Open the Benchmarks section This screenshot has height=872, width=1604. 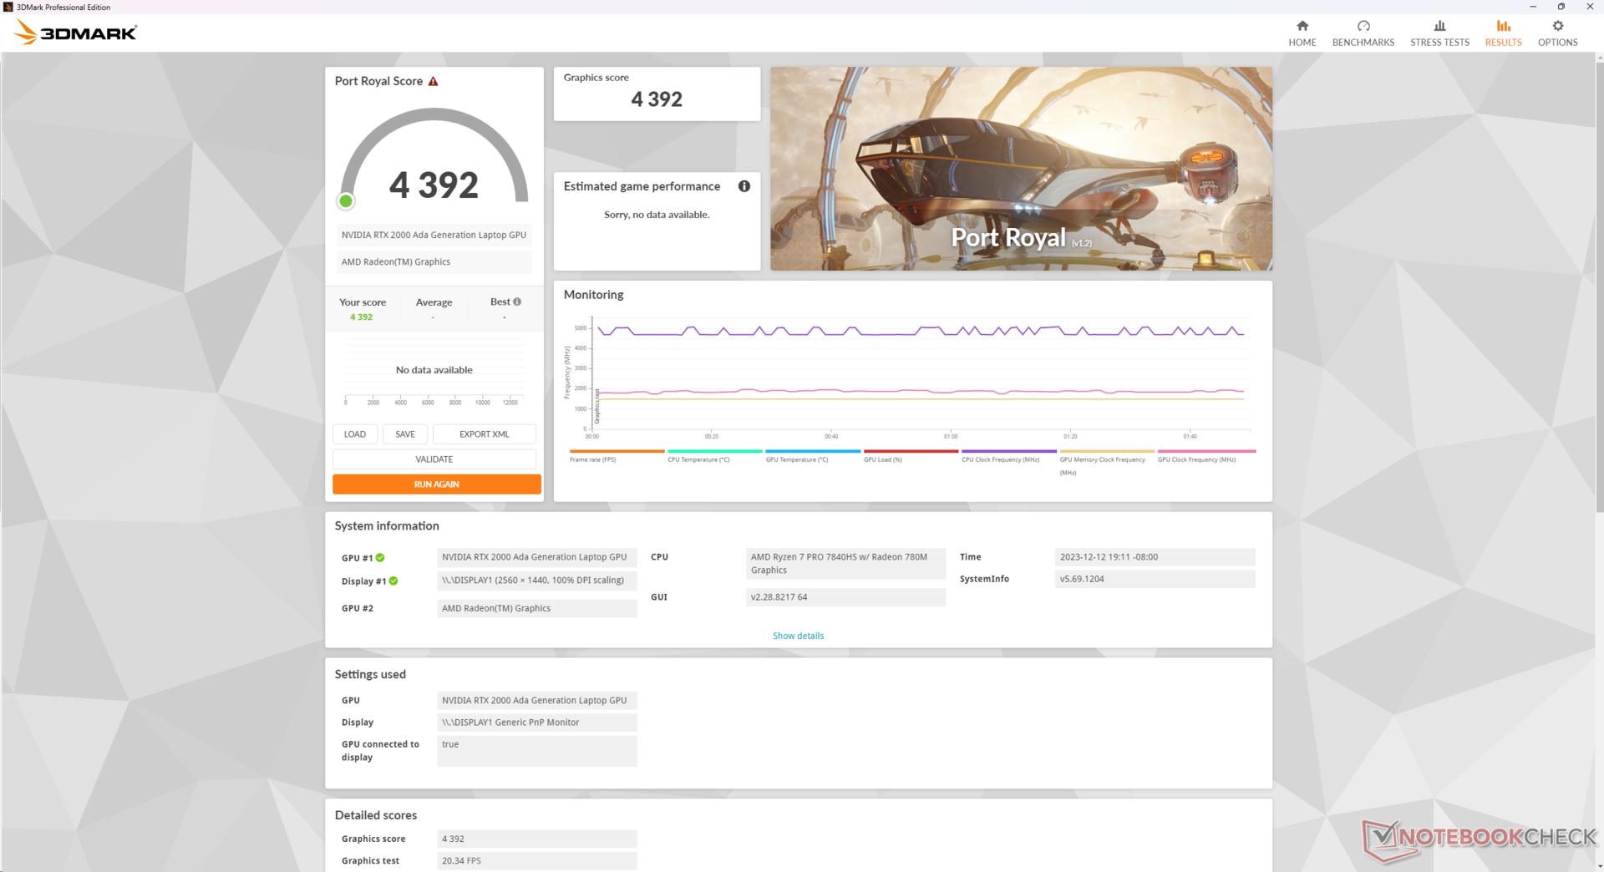[x=1363, y=33]
